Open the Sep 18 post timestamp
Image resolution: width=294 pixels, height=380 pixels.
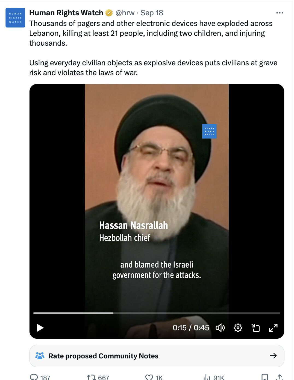point(152,13)
